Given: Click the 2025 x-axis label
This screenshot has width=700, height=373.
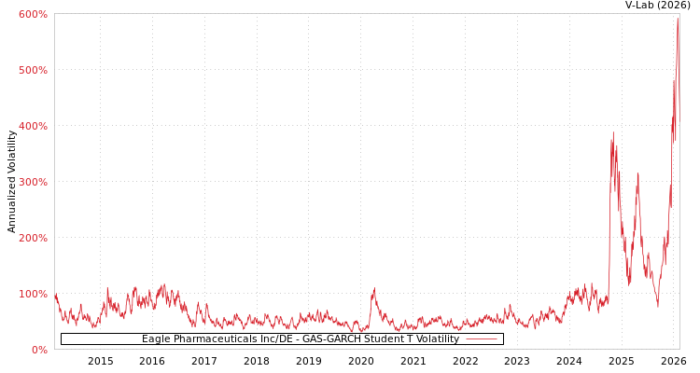Looking at the screenshot, I should [x=622, y=361].
